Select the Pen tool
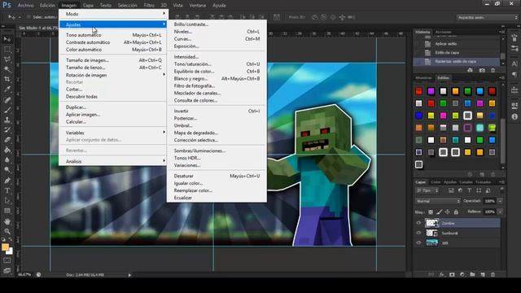 click(x=7, y=181)
